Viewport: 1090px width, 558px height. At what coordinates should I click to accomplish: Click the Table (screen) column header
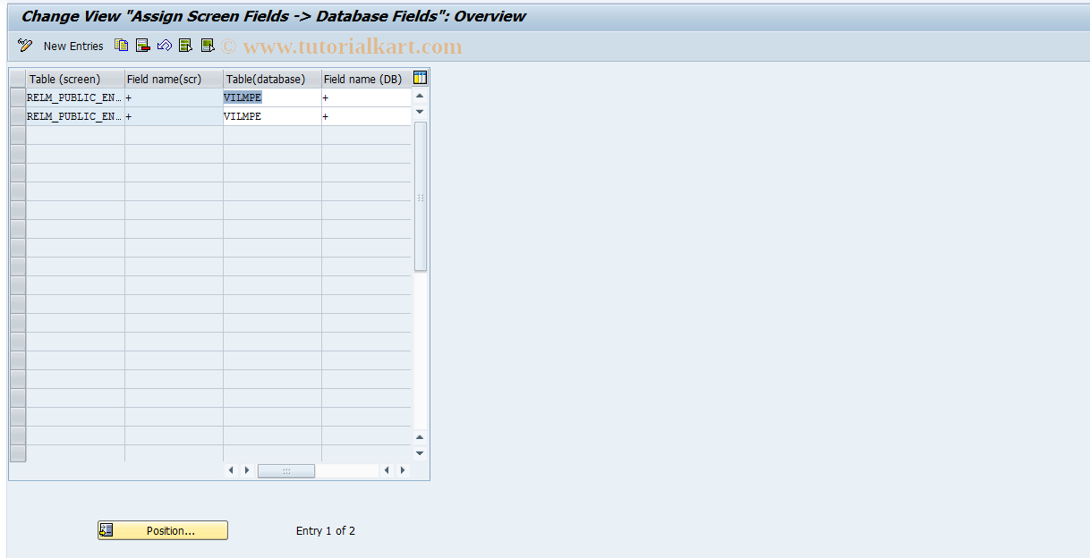tap(75, 79)
